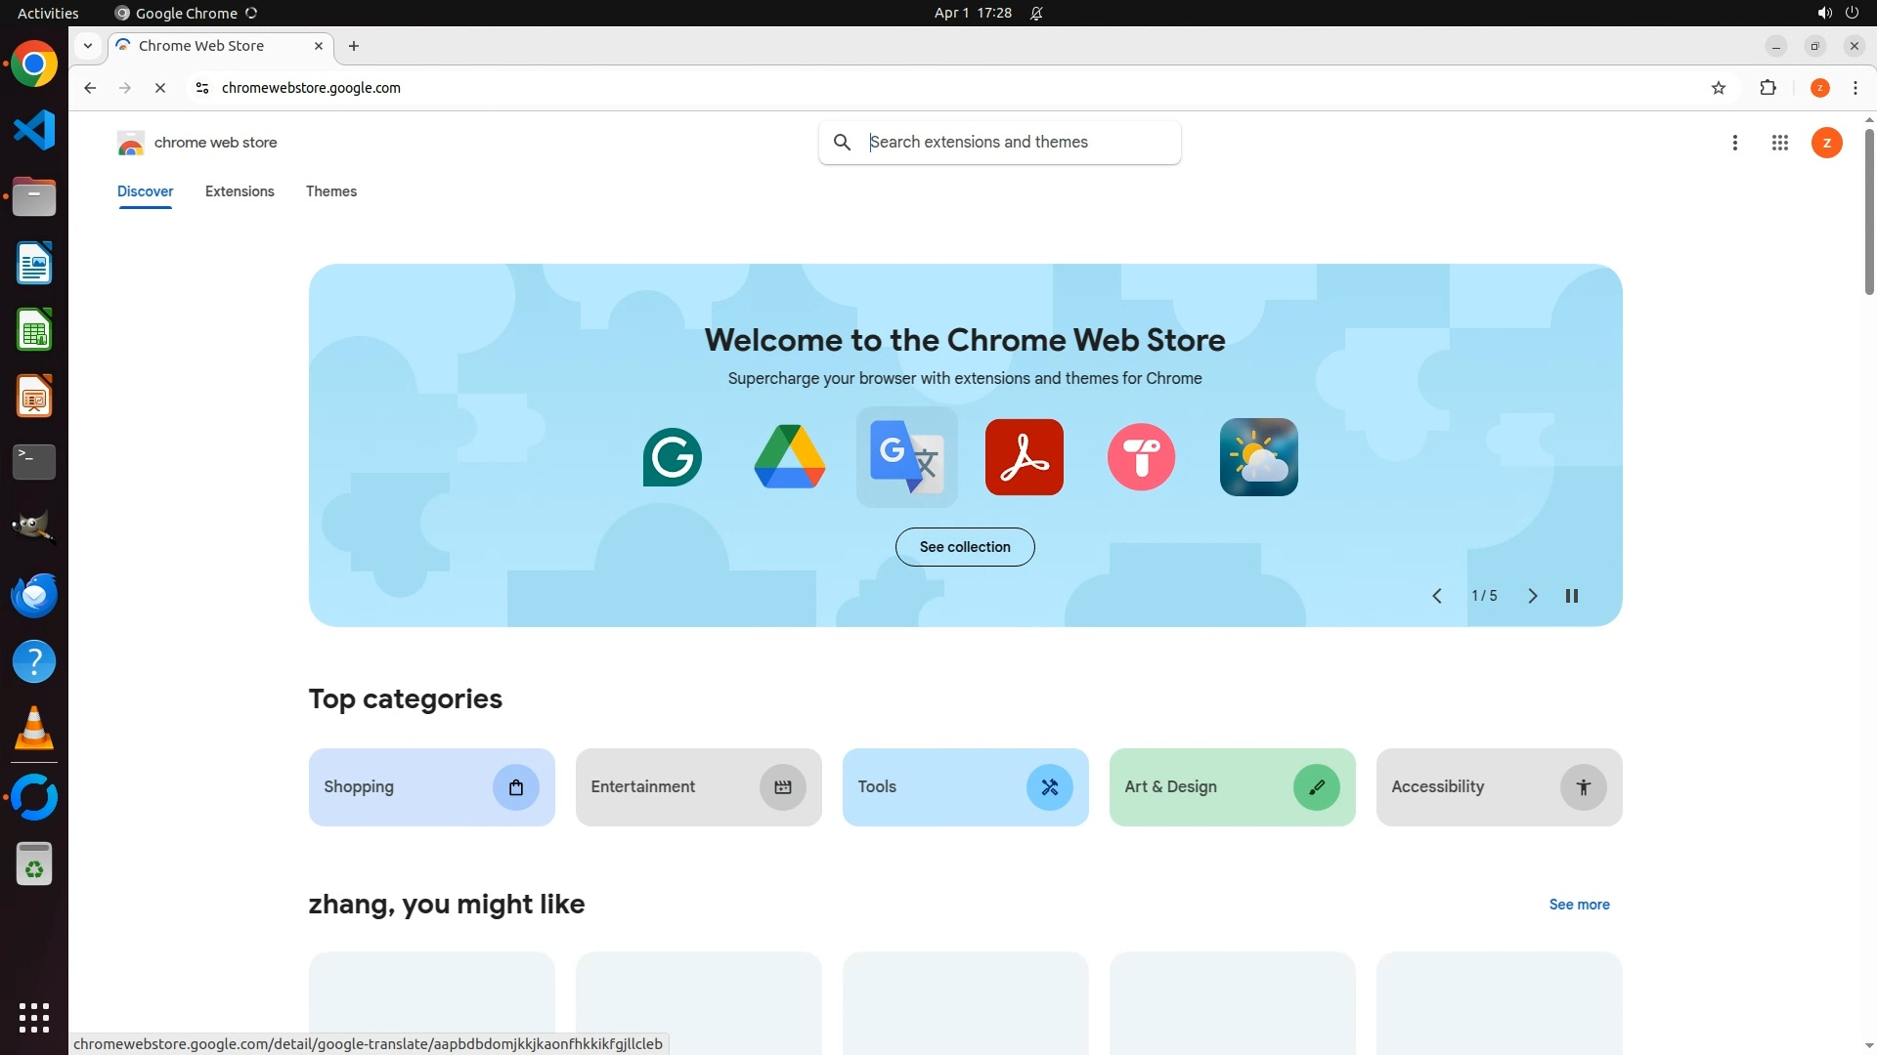Screen dimensions: 1877x1055
Task: Go to the previous carousel slide
Action: 1437,596
